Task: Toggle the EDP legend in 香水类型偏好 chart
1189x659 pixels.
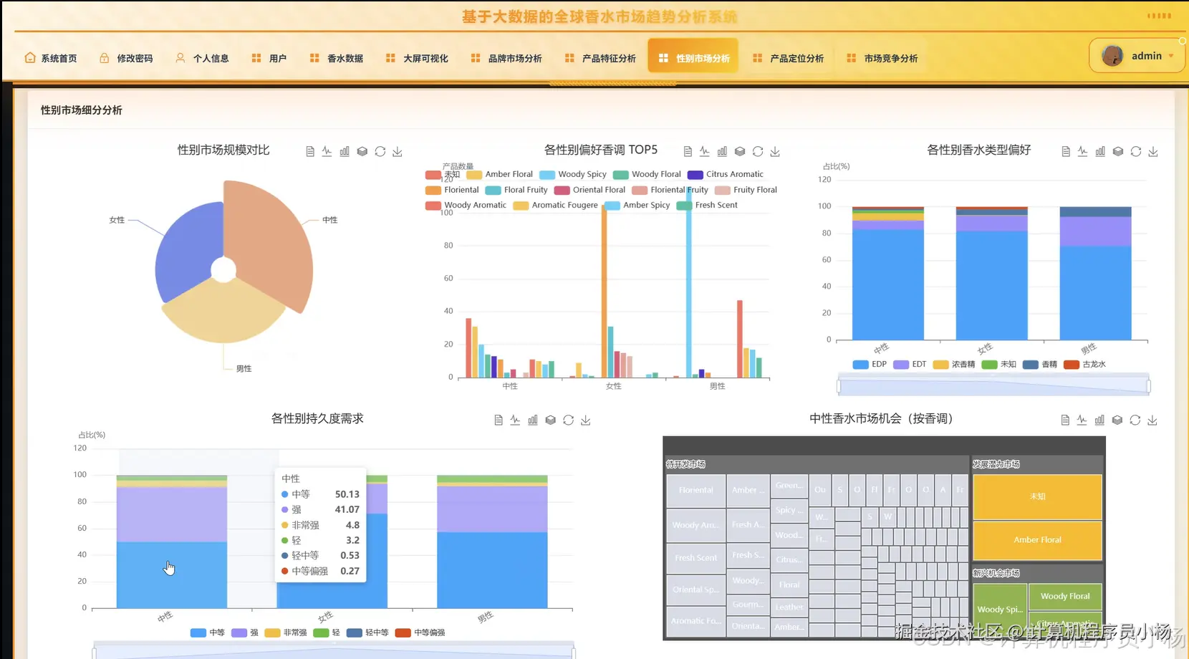Action: coord(870,365)
